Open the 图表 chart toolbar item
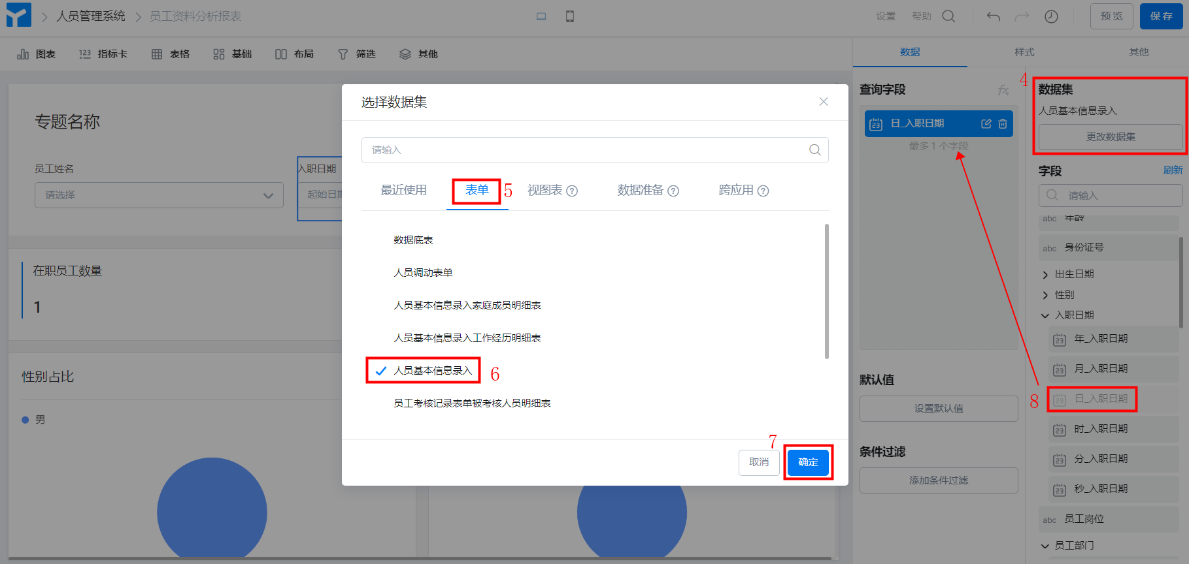This screenshot has height=564, width=1189. [x=37, y=54]
